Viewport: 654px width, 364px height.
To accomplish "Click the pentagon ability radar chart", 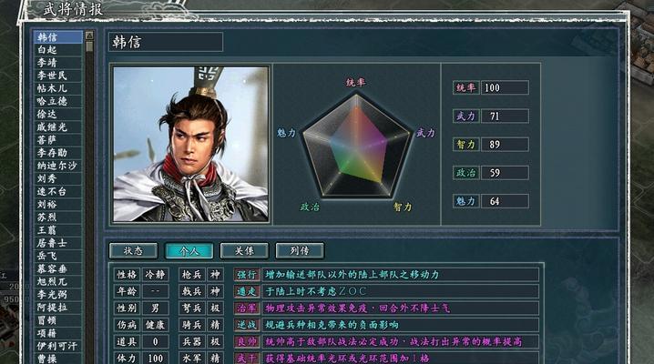I will (x=356, y=146).
